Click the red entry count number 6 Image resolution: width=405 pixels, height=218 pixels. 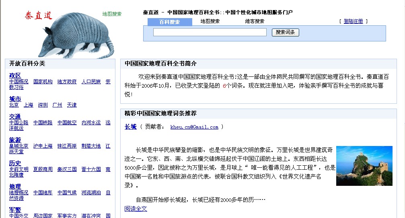click(224, 86)
